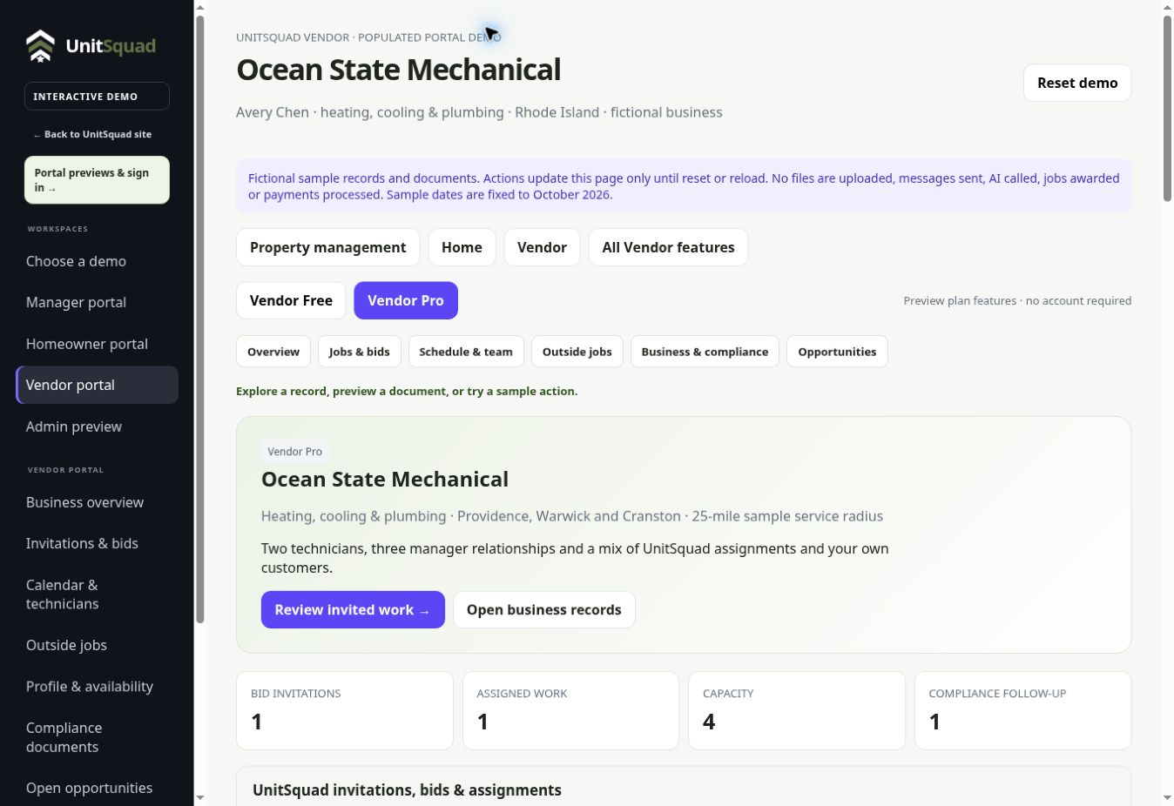Viewport: 1174px width, 806px height.
Task: Click the main page scrollbar down arrow
Action: click(1168, 797)
